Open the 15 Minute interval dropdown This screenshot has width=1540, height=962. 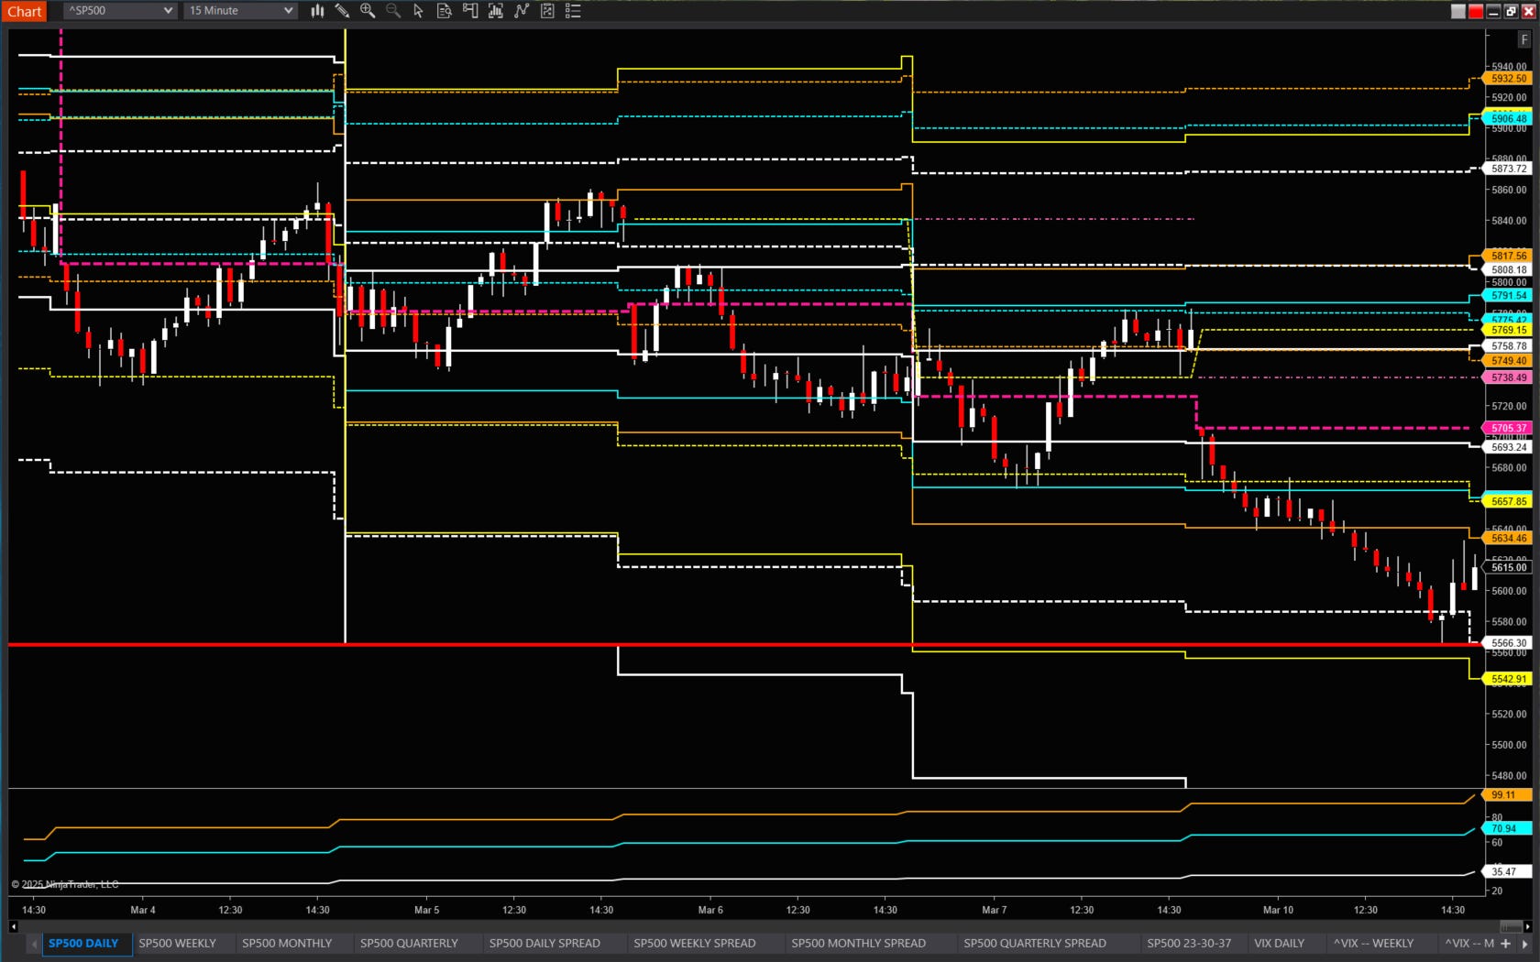[x=239, y=11]
